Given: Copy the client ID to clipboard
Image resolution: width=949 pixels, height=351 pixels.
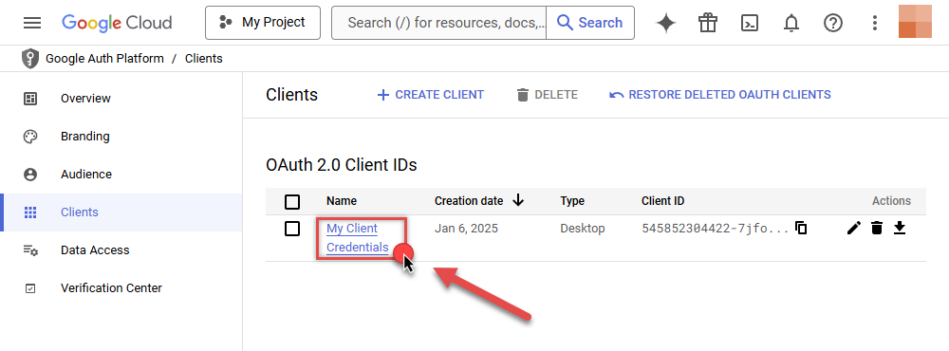Looking at the screenshot, I should pyautogui.click(x=801, y=228).
